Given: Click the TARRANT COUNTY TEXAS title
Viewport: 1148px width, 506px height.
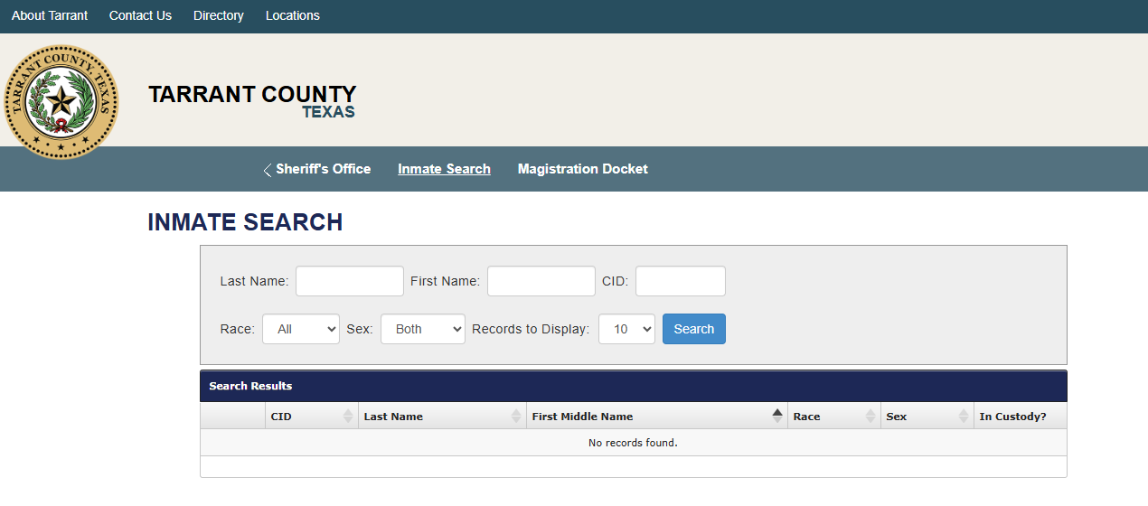Looking at the screenshot, I should (x=253, y=101).
